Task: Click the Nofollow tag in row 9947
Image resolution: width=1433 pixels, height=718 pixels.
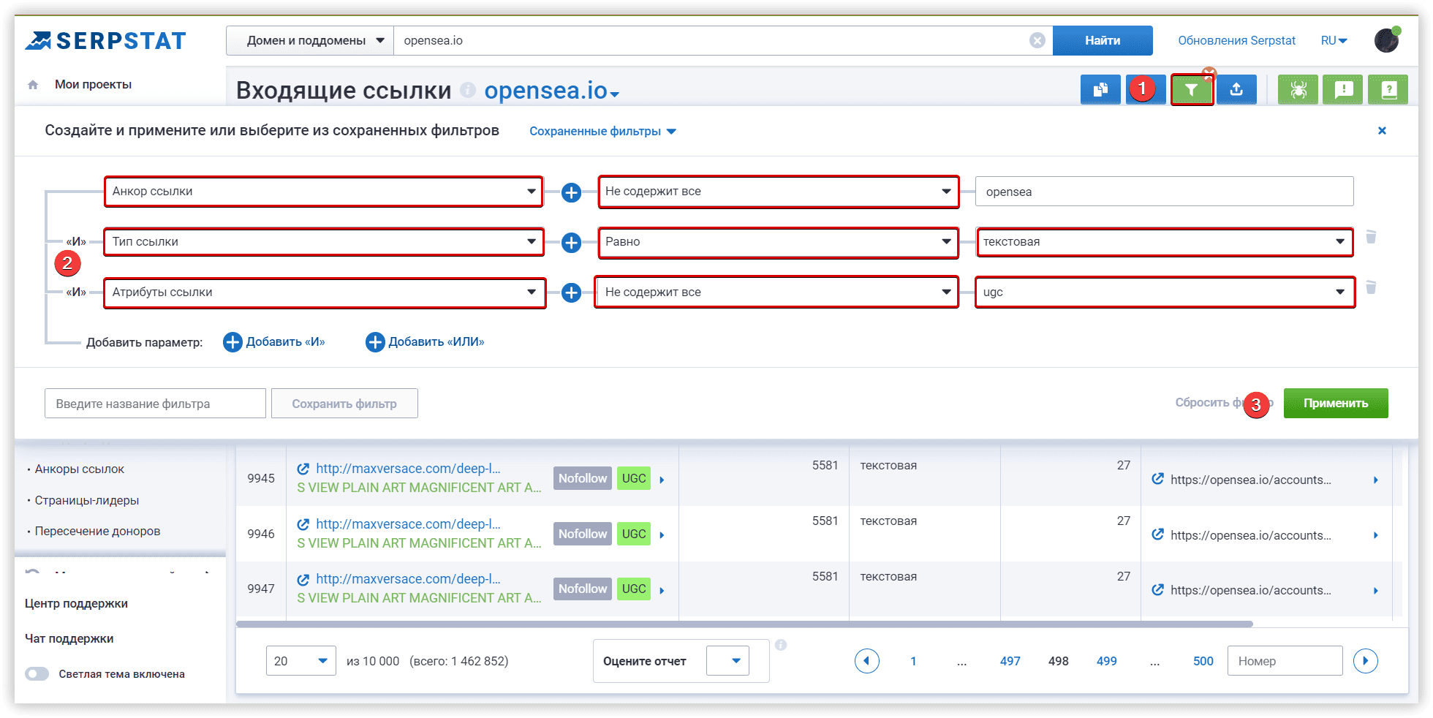Action: pos(583,589)
